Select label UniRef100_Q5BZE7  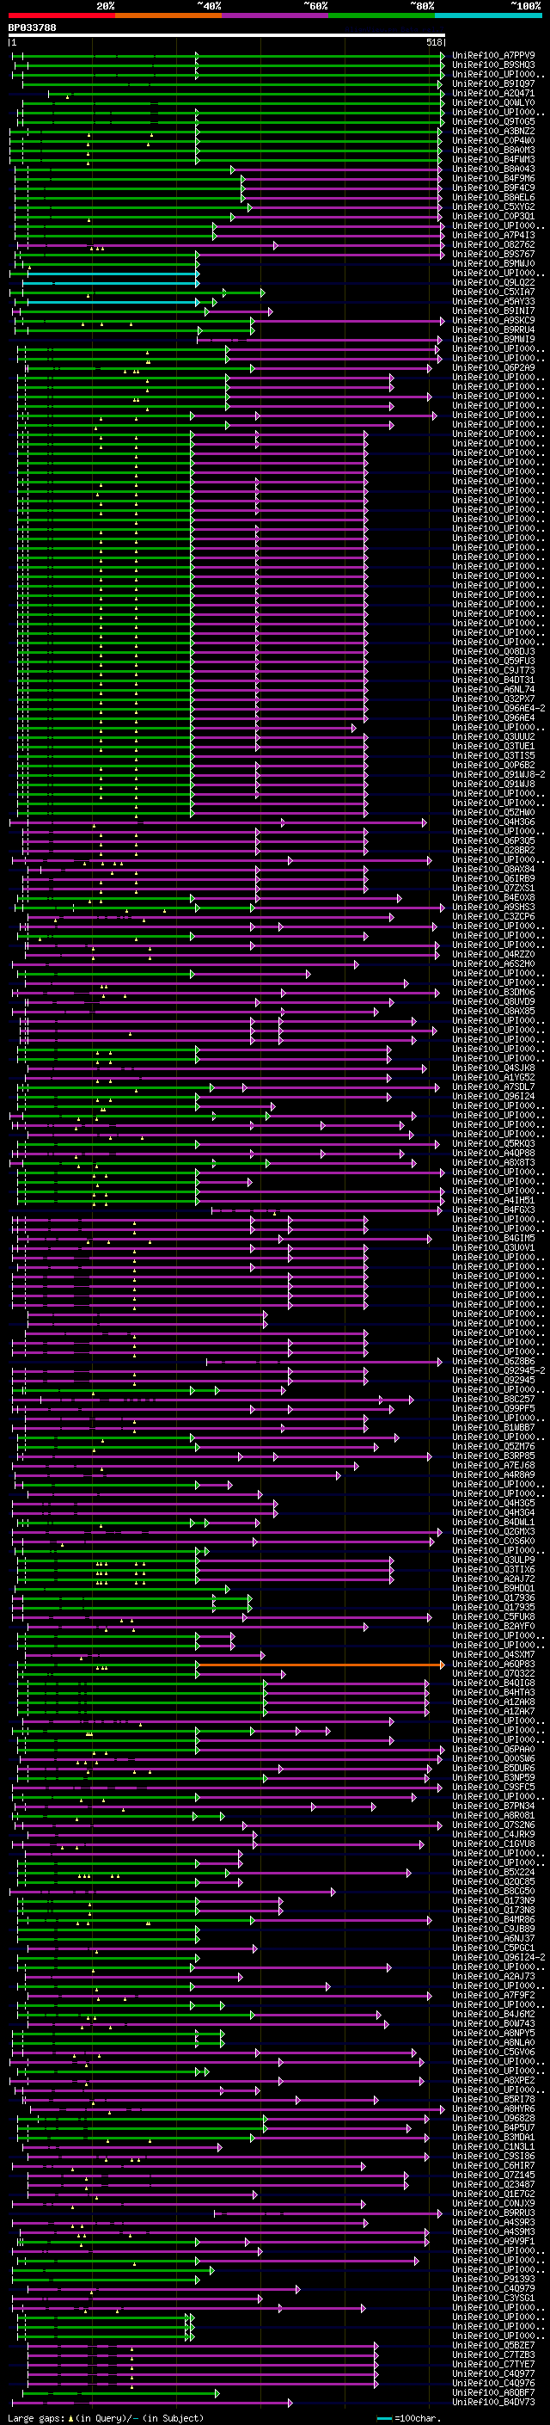[493, 2346]
